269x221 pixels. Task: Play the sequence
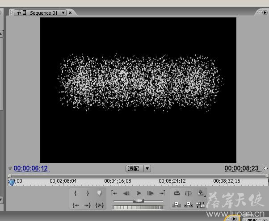139,193
